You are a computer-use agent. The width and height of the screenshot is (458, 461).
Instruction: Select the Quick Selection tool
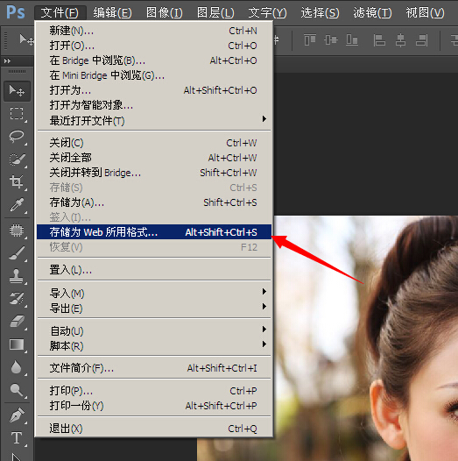[17, 159]
